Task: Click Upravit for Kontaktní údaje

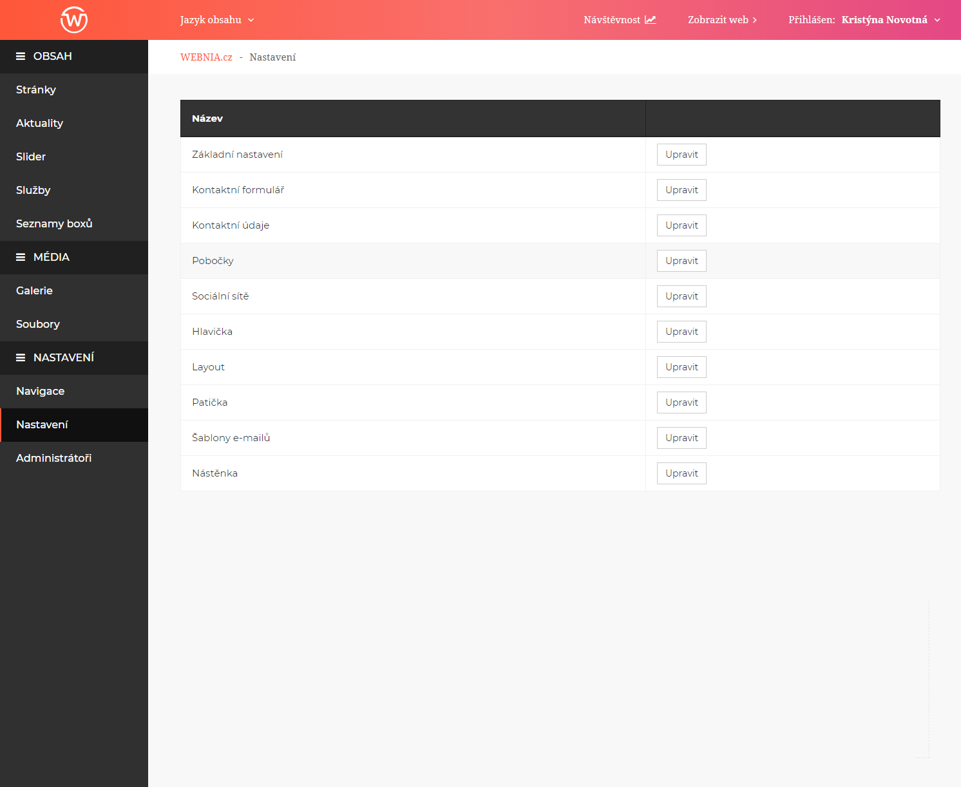Action: click(x=681, y=225)
